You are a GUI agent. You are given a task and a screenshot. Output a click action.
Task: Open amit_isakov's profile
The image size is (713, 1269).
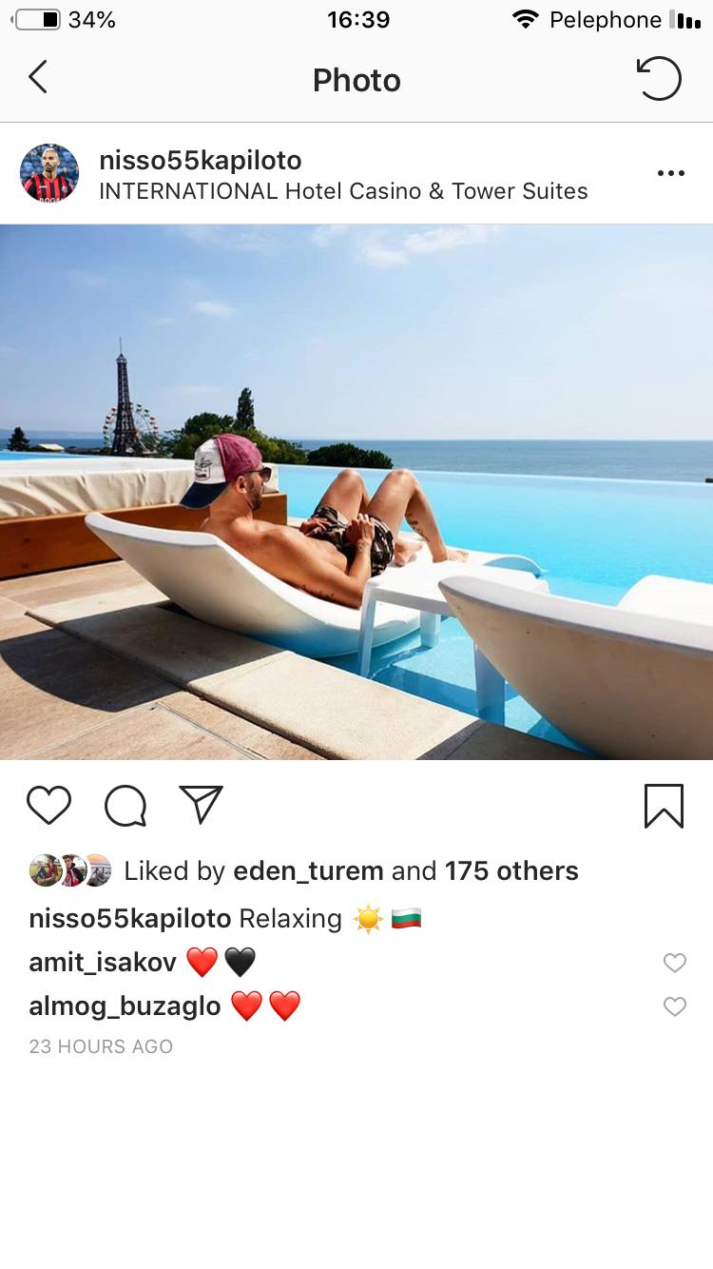click(103, 963)
